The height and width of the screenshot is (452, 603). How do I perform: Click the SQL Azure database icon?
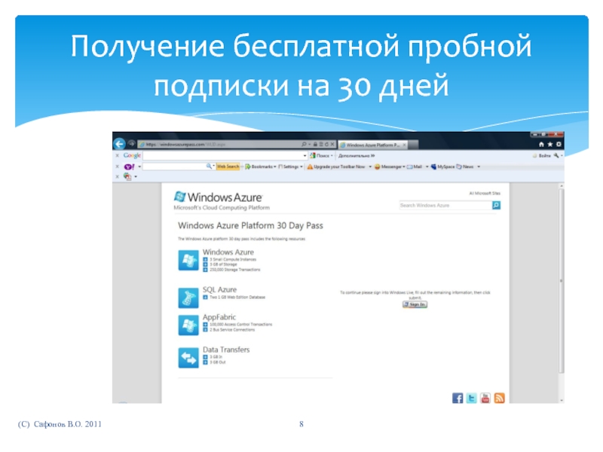point(188,297)
